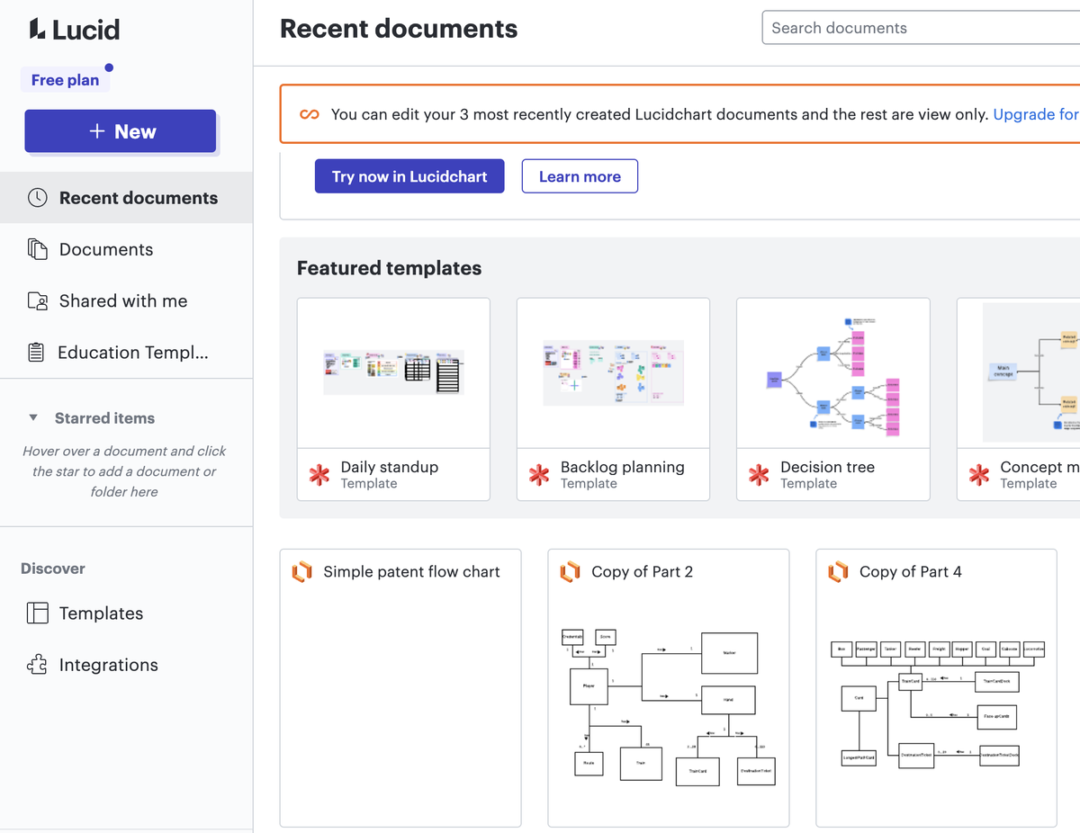Viewport: 1080px width, 833px height.
Task: Focus the Search documents field
Action: tap(918, 28)
